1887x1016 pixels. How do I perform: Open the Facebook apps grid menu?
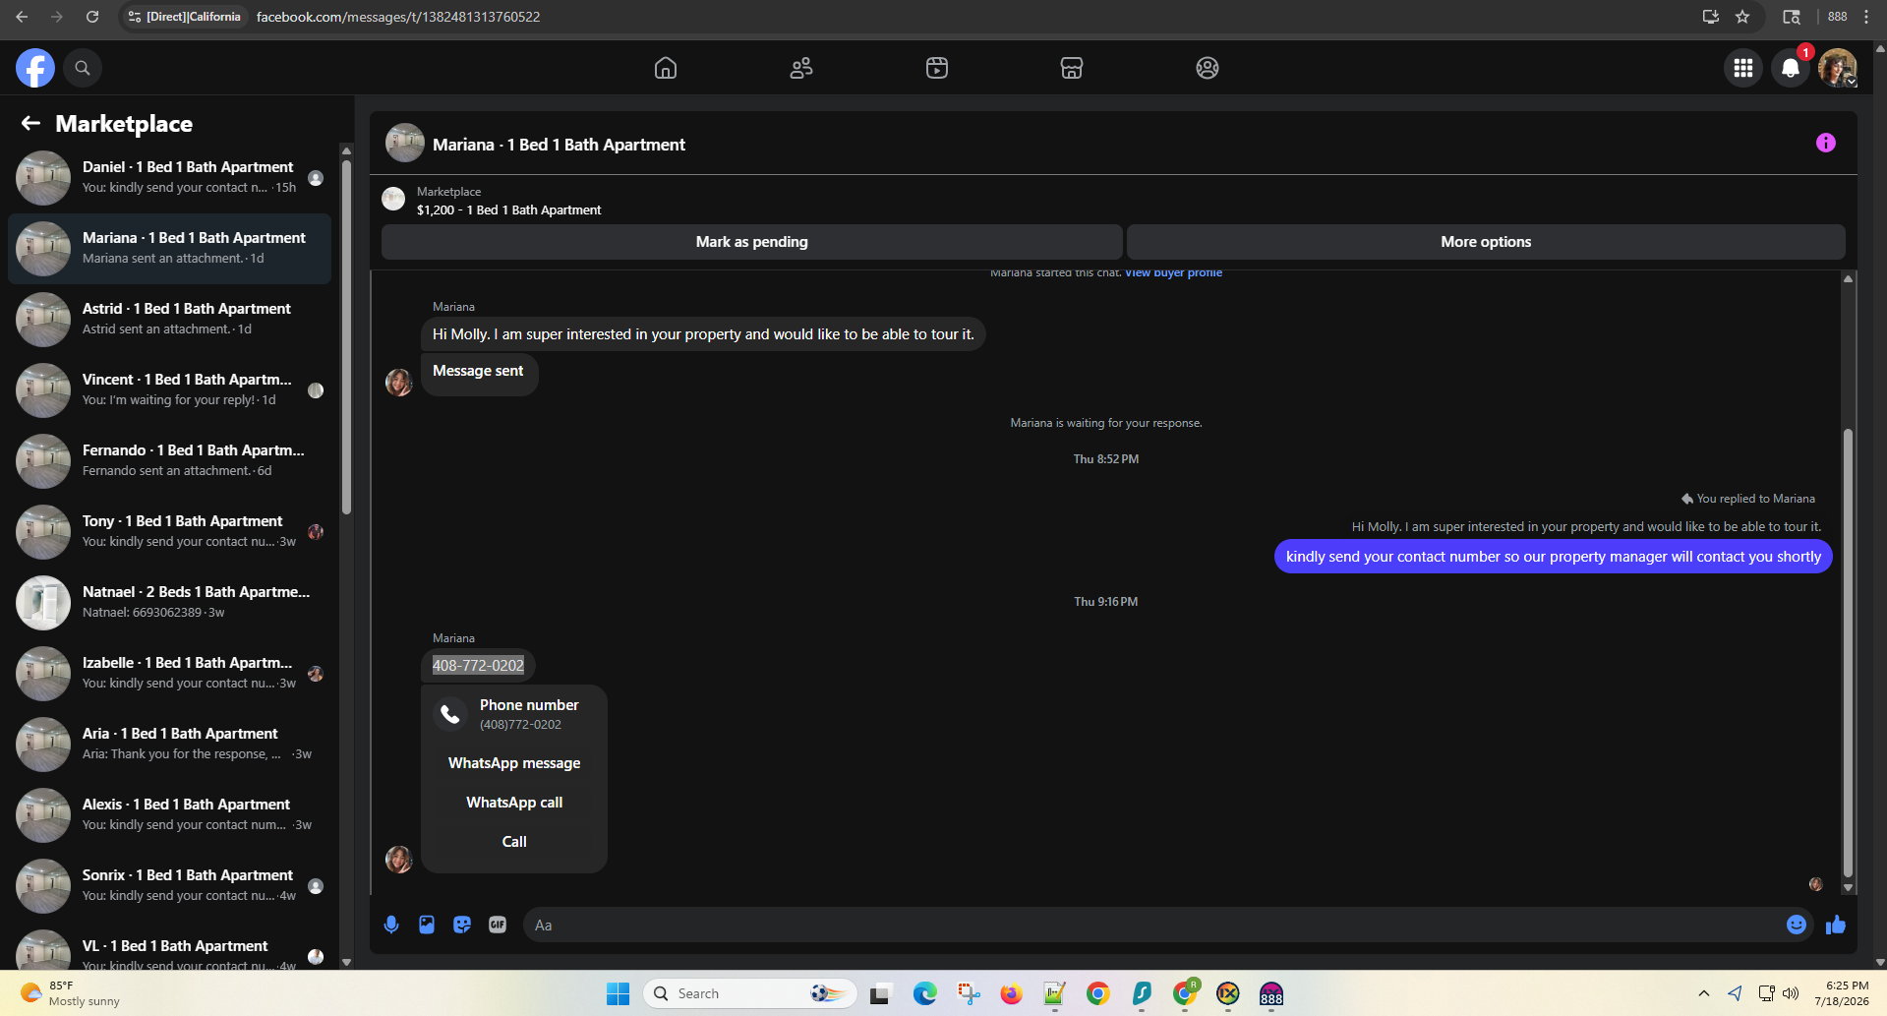click(1743, 68)
